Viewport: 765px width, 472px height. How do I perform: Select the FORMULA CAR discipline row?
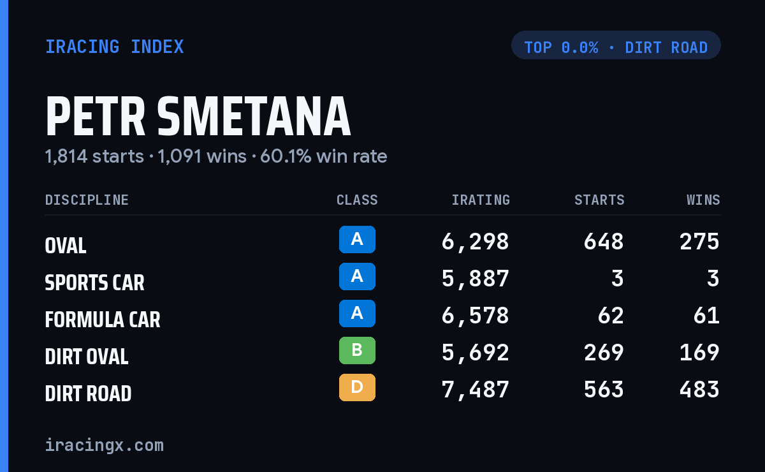pos(382,316)
